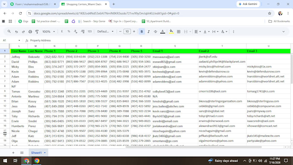Open the all sheets list menu
This screenshot has width=293, height=165.
pos(22,152)
